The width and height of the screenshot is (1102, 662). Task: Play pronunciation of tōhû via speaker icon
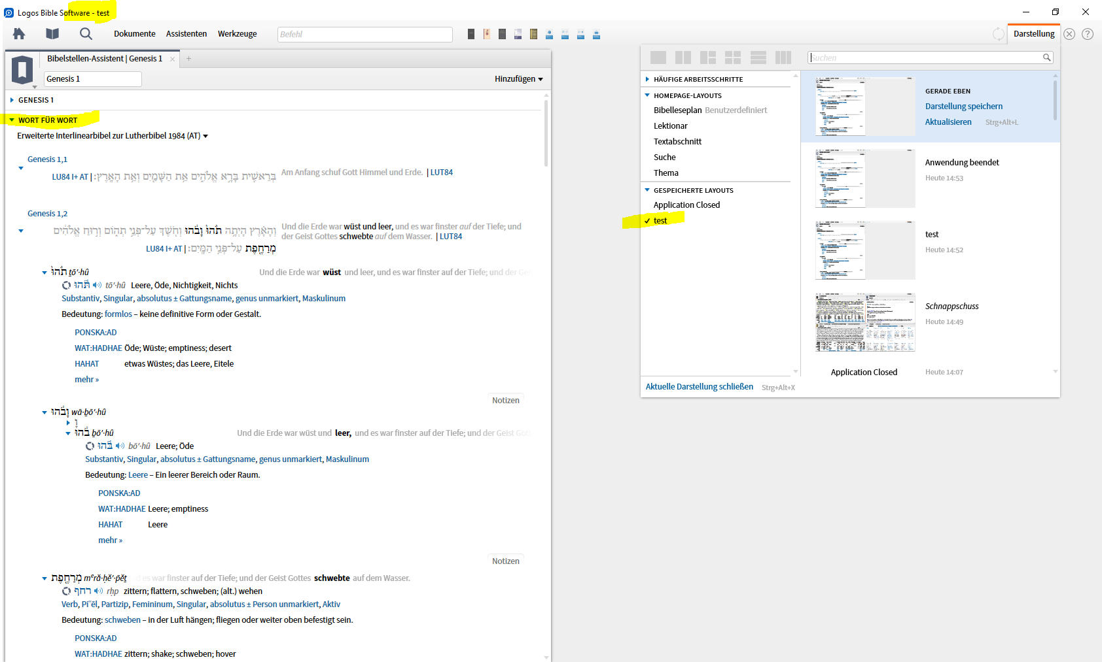[97, 285]
